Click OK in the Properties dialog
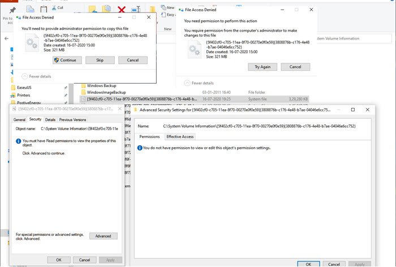Screen dimensions: 396x267 coord(59,260)
